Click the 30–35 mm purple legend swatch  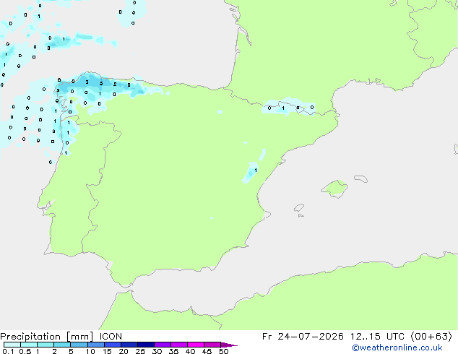click(162, 345)
